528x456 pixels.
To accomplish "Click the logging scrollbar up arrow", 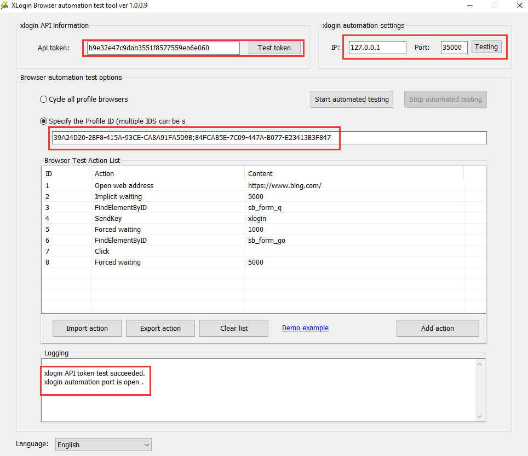I will pos(479,364).
